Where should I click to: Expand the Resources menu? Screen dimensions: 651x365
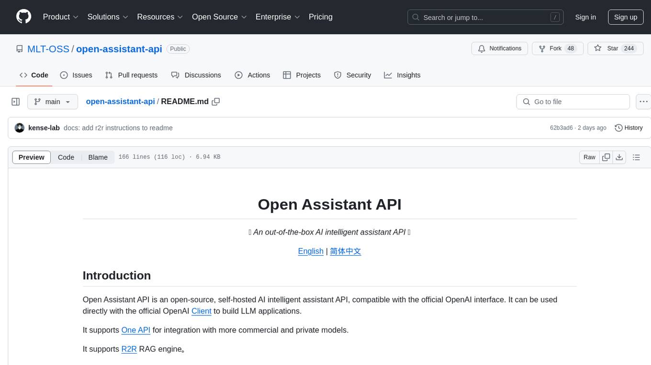click(160, 17)
